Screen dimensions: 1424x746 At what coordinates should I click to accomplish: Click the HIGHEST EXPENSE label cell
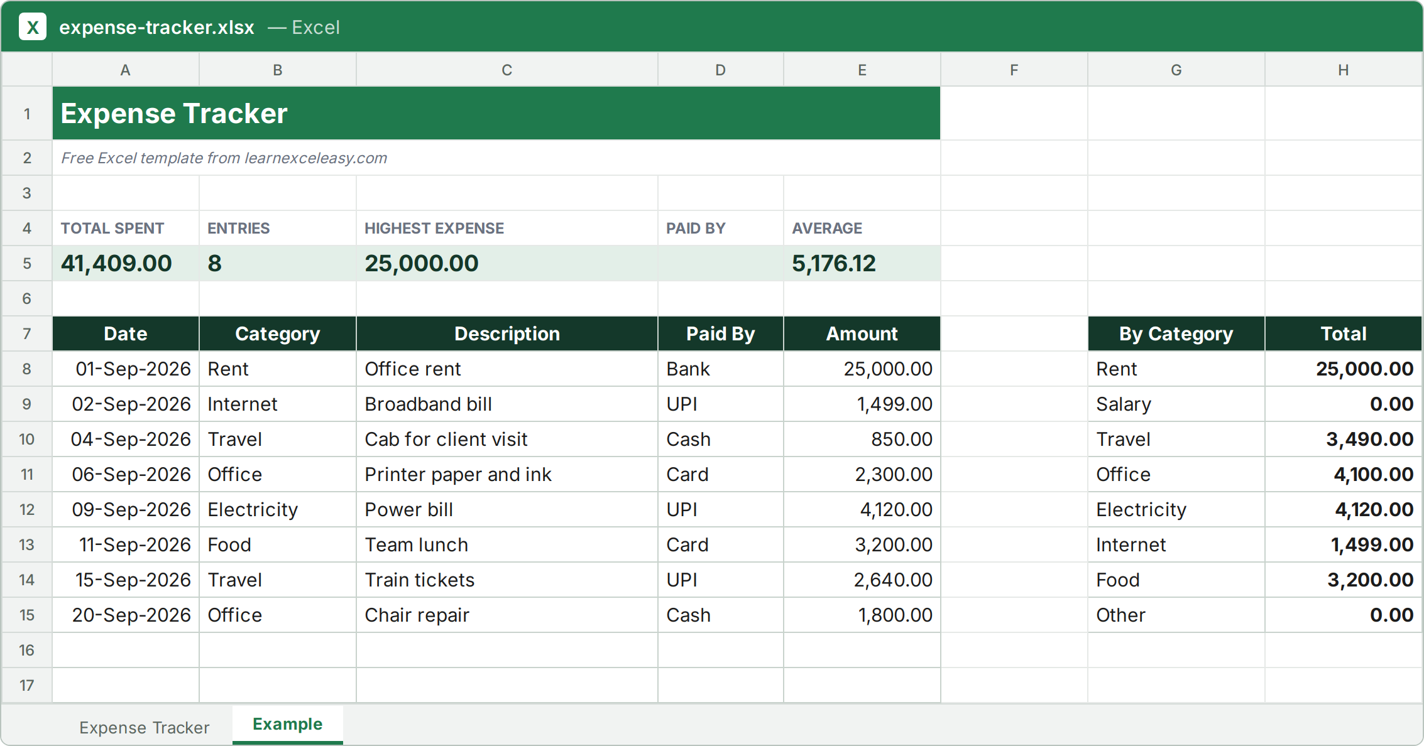(x=507, y=228)
